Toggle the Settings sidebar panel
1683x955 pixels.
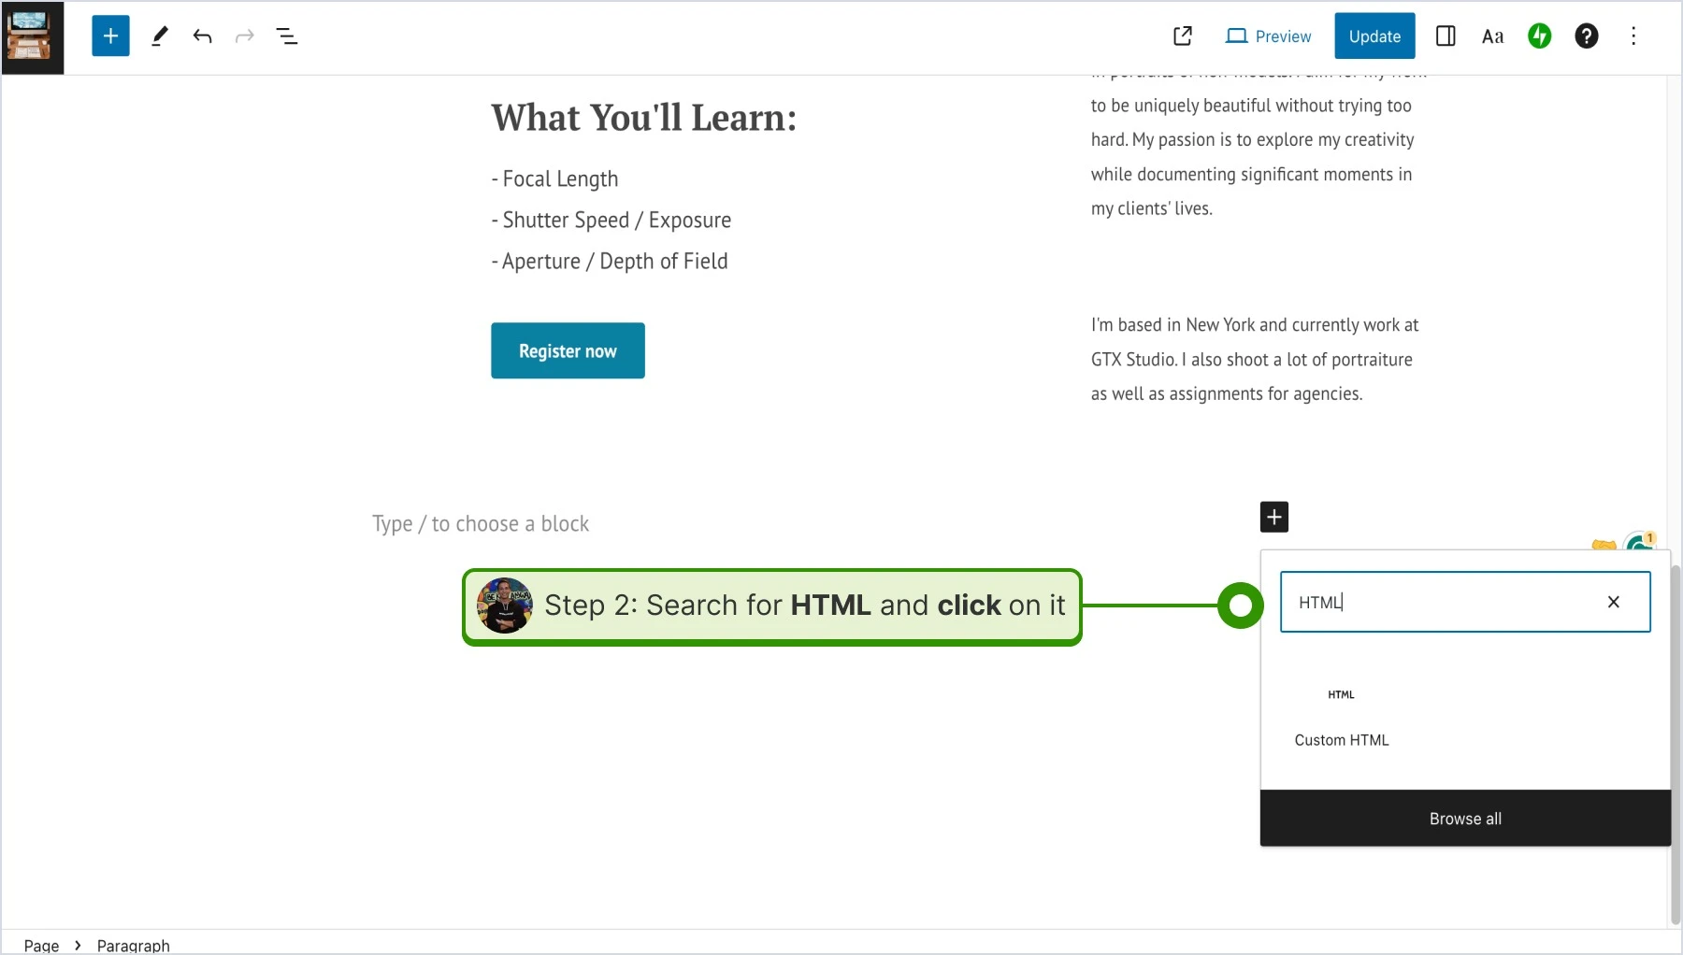[1446, 36]
